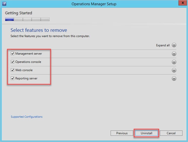This screenshot has height=142, width=188.
Task: Click the Getting Started progress bar
Action: (x=27, y=19)
